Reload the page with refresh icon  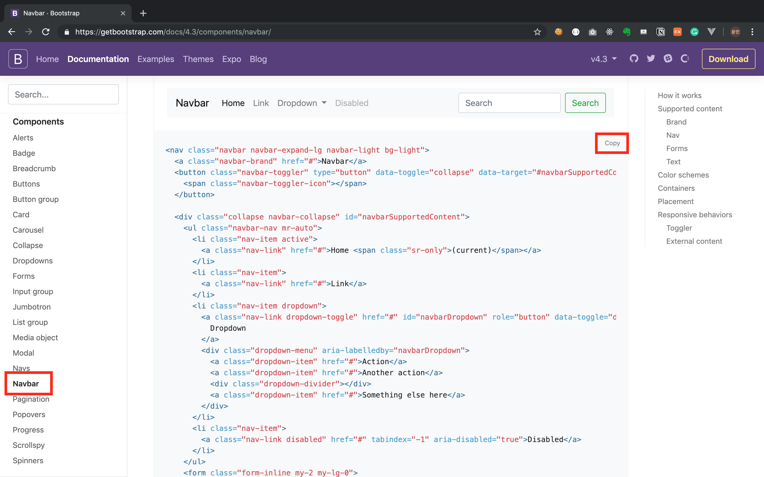pyautogui.click(x=46, y=32)
